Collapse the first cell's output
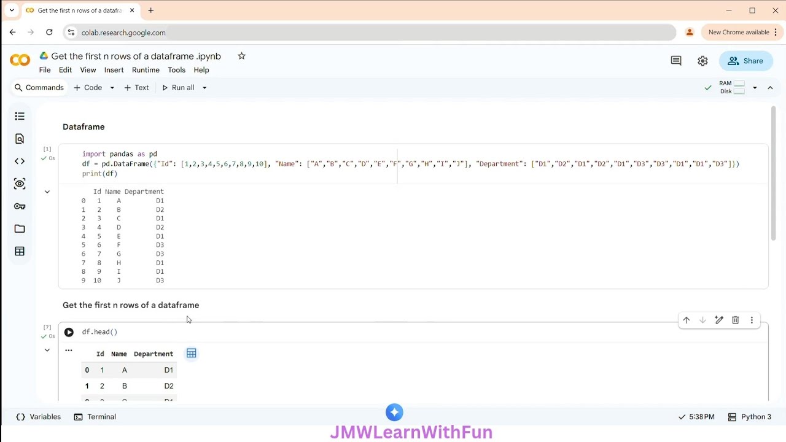The width and height of the screenshot is (786, 442). tap(47, 192)
